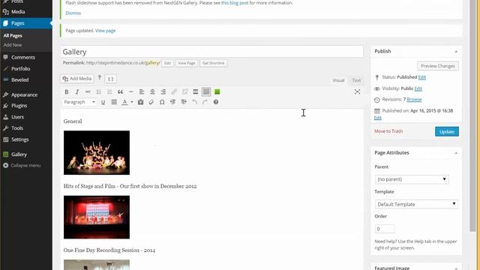Open 'this blog post' link
This screenshot has width=480, height=270.
coord(235,3)
